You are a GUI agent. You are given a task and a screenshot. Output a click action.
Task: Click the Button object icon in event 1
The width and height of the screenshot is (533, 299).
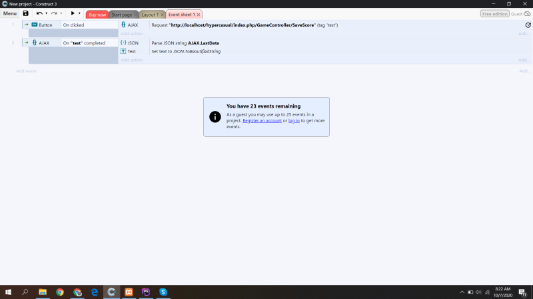click(x=35, y=25)
